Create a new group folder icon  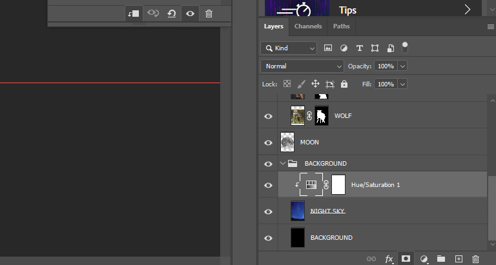(441, 259)
